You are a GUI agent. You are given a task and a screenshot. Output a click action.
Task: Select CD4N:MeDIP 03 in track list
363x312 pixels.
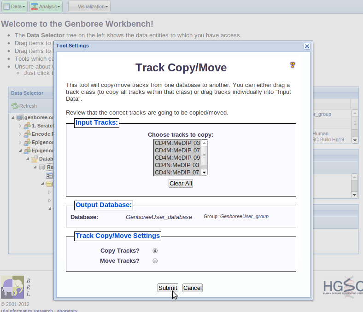177,165
